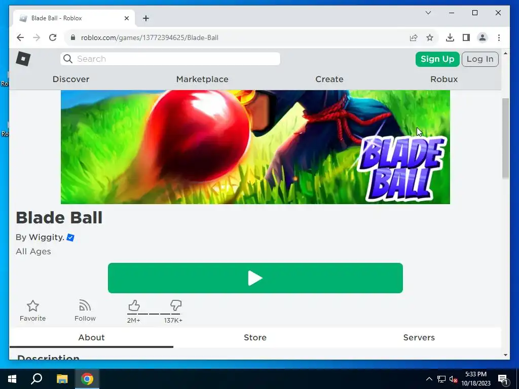Click into the Roblox Search field
Viewport: 519px width, 389px height.
click(170, 59)
